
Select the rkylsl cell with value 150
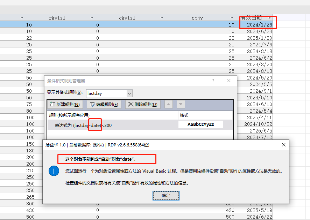34,144
